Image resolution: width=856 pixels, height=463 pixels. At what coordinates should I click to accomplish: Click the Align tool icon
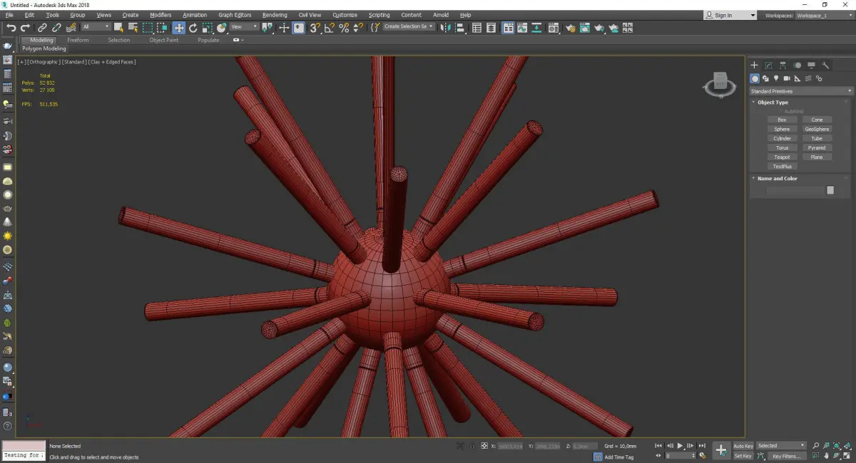pos(460,28)
